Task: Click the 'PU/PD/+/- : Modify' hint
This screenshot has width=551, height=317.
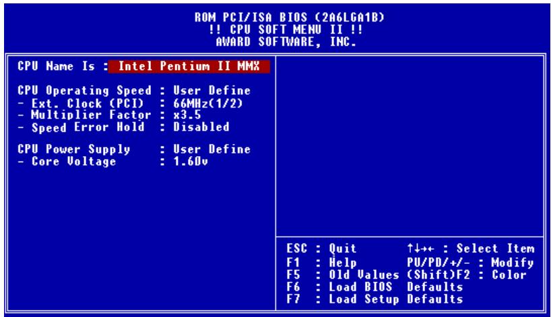Action: click(x=471, y=262)
